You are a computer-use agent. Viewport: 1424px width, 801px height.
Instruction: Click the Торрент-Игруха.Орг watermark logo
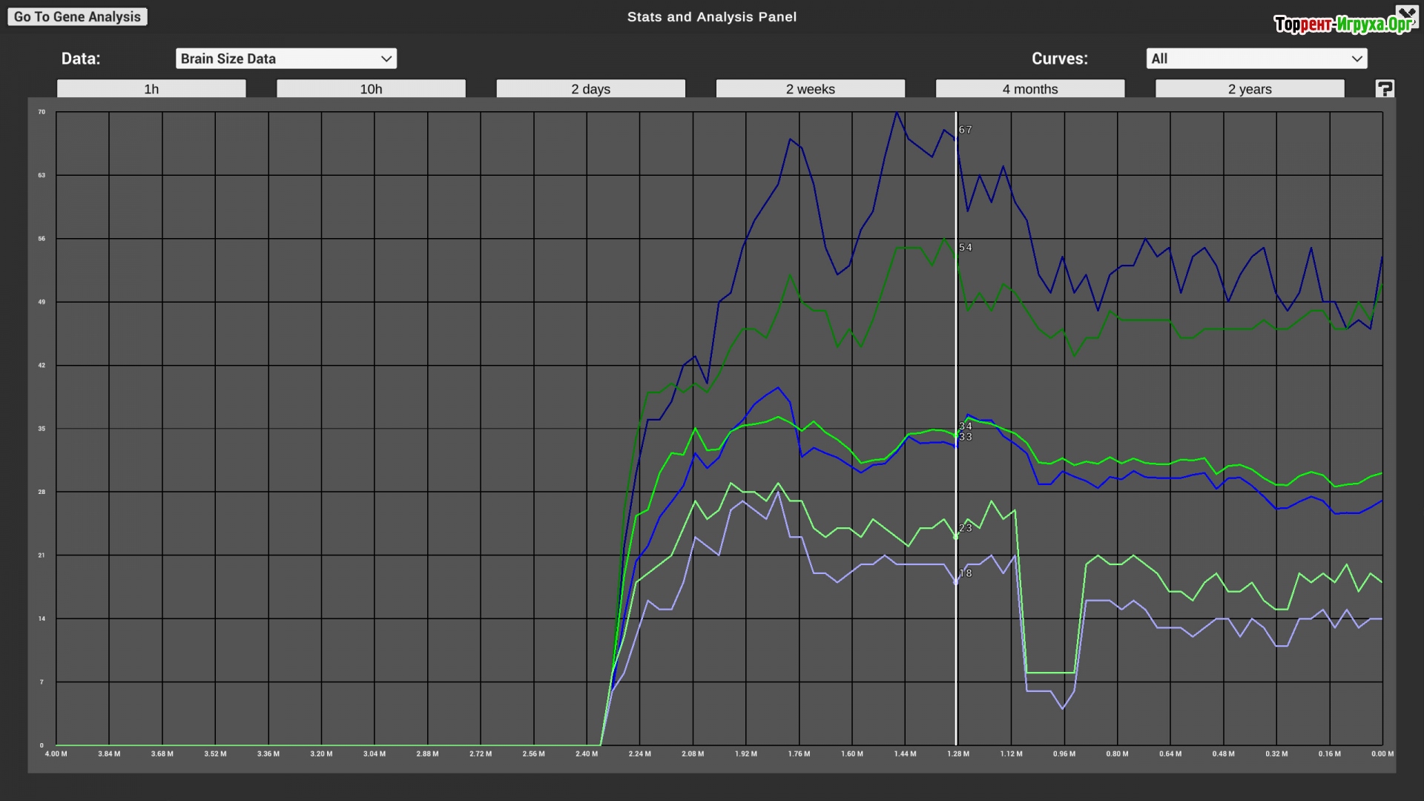tap(1341, 24)
